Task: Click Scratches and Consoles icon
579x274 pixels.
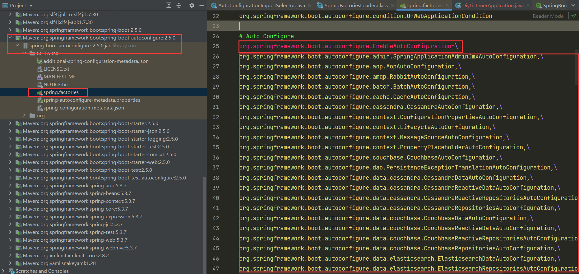Action: pos(12,271)
